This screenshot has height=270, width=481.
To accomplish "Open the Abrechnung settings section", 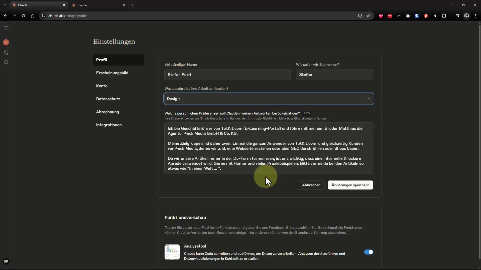I will (x=118, y=112).
